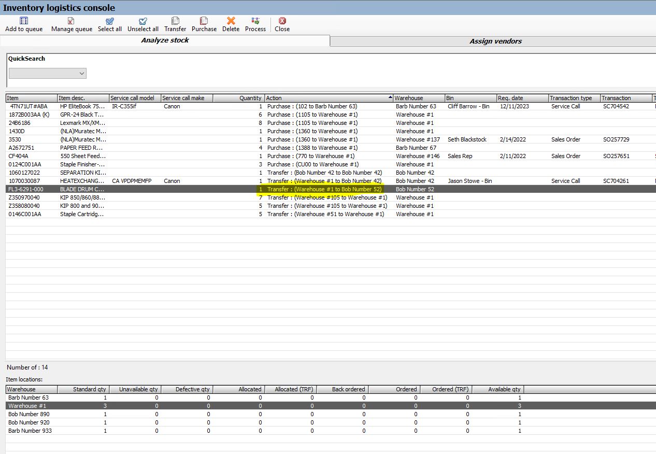Image resolution: width=656 pixels, height=454 pixels.
Task: Click the Back ordered column header
Action: click(x=343, y=389)
